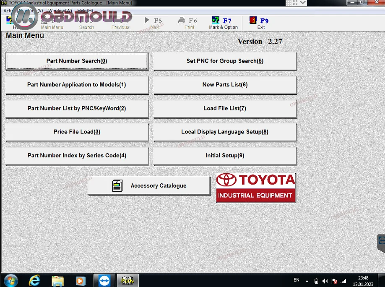The image size is (385, 287).
Task: Show hidden system tray icons
Action: coord(307,281)
